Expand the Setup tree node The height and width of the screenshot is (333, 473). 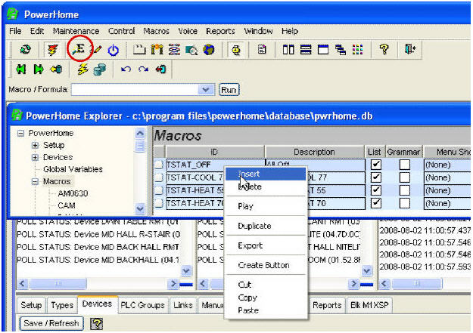[x=35, y=145]
